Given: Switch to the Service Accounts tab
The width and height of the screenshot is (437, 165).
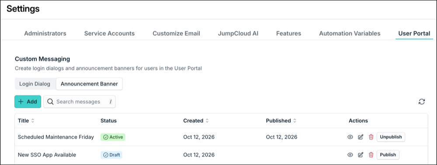Looking at the screenshot, I should (x=109, y=34).
